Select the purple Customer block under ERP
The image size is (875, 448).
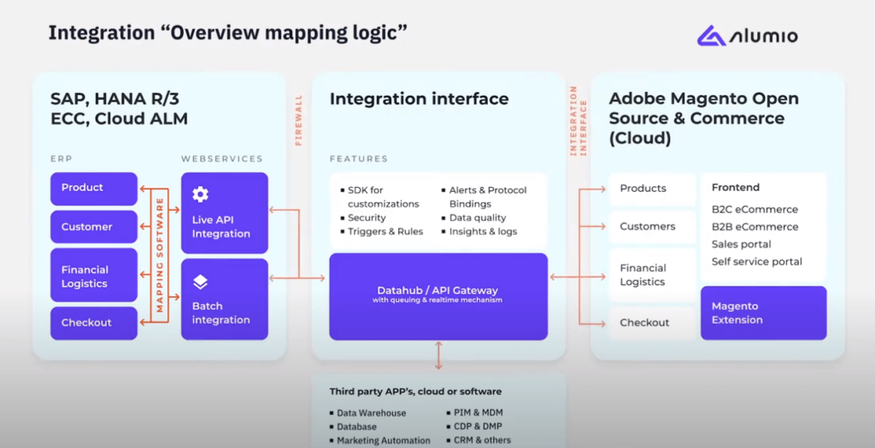click(x=93, y=227)
